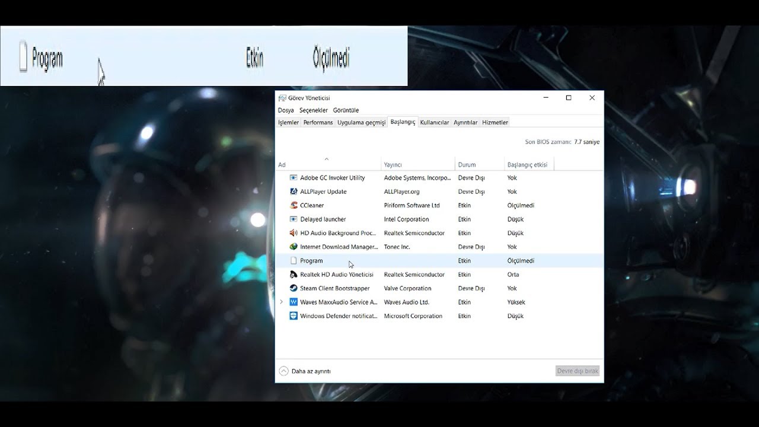
Task: Close the Görev Yöneticisi window
Action: pos(592,98)
